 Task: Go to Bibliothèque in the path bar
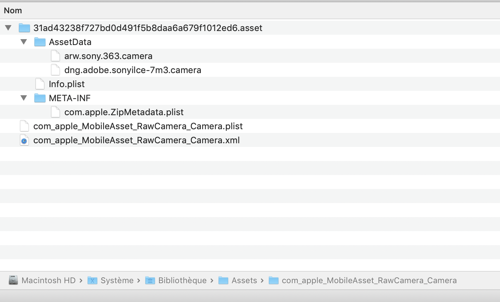pos(182,281)
